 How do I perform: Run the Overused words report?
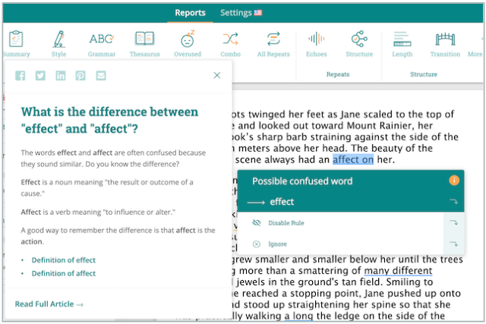pos(188,44)
